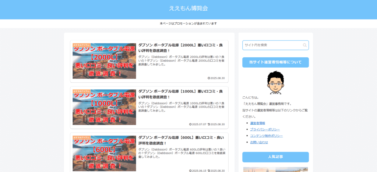Open the 運営者情報 link
Viewport: 377px width, 172px height.
click(257, 123)
